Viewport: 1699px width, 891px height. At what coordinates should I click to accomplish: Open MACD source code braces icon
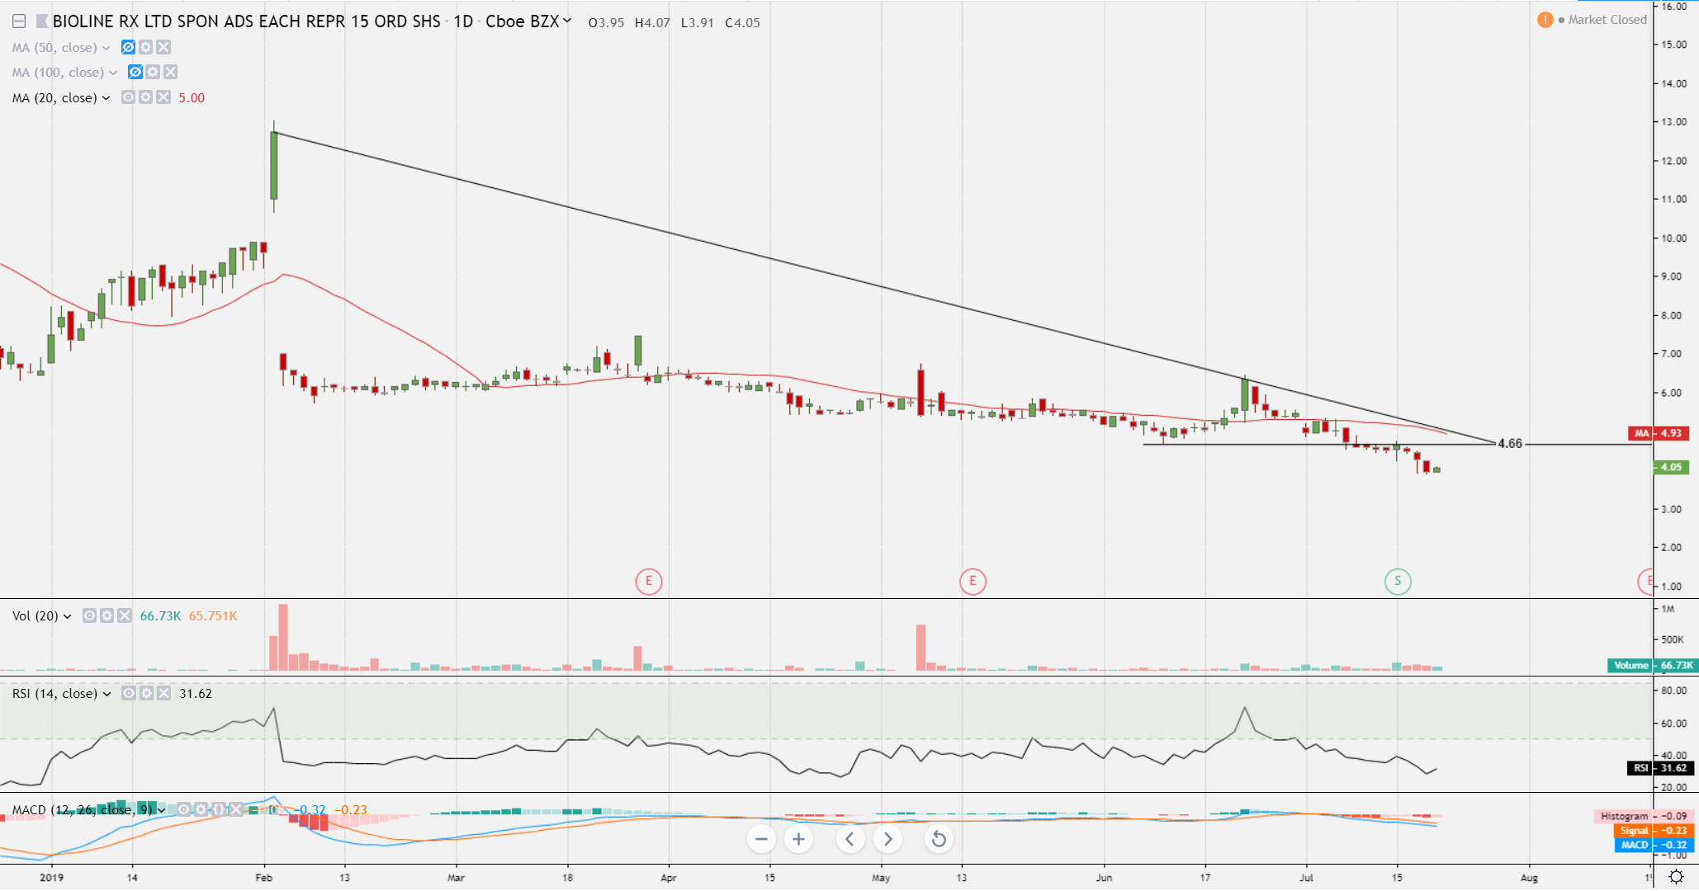[219, 810]
